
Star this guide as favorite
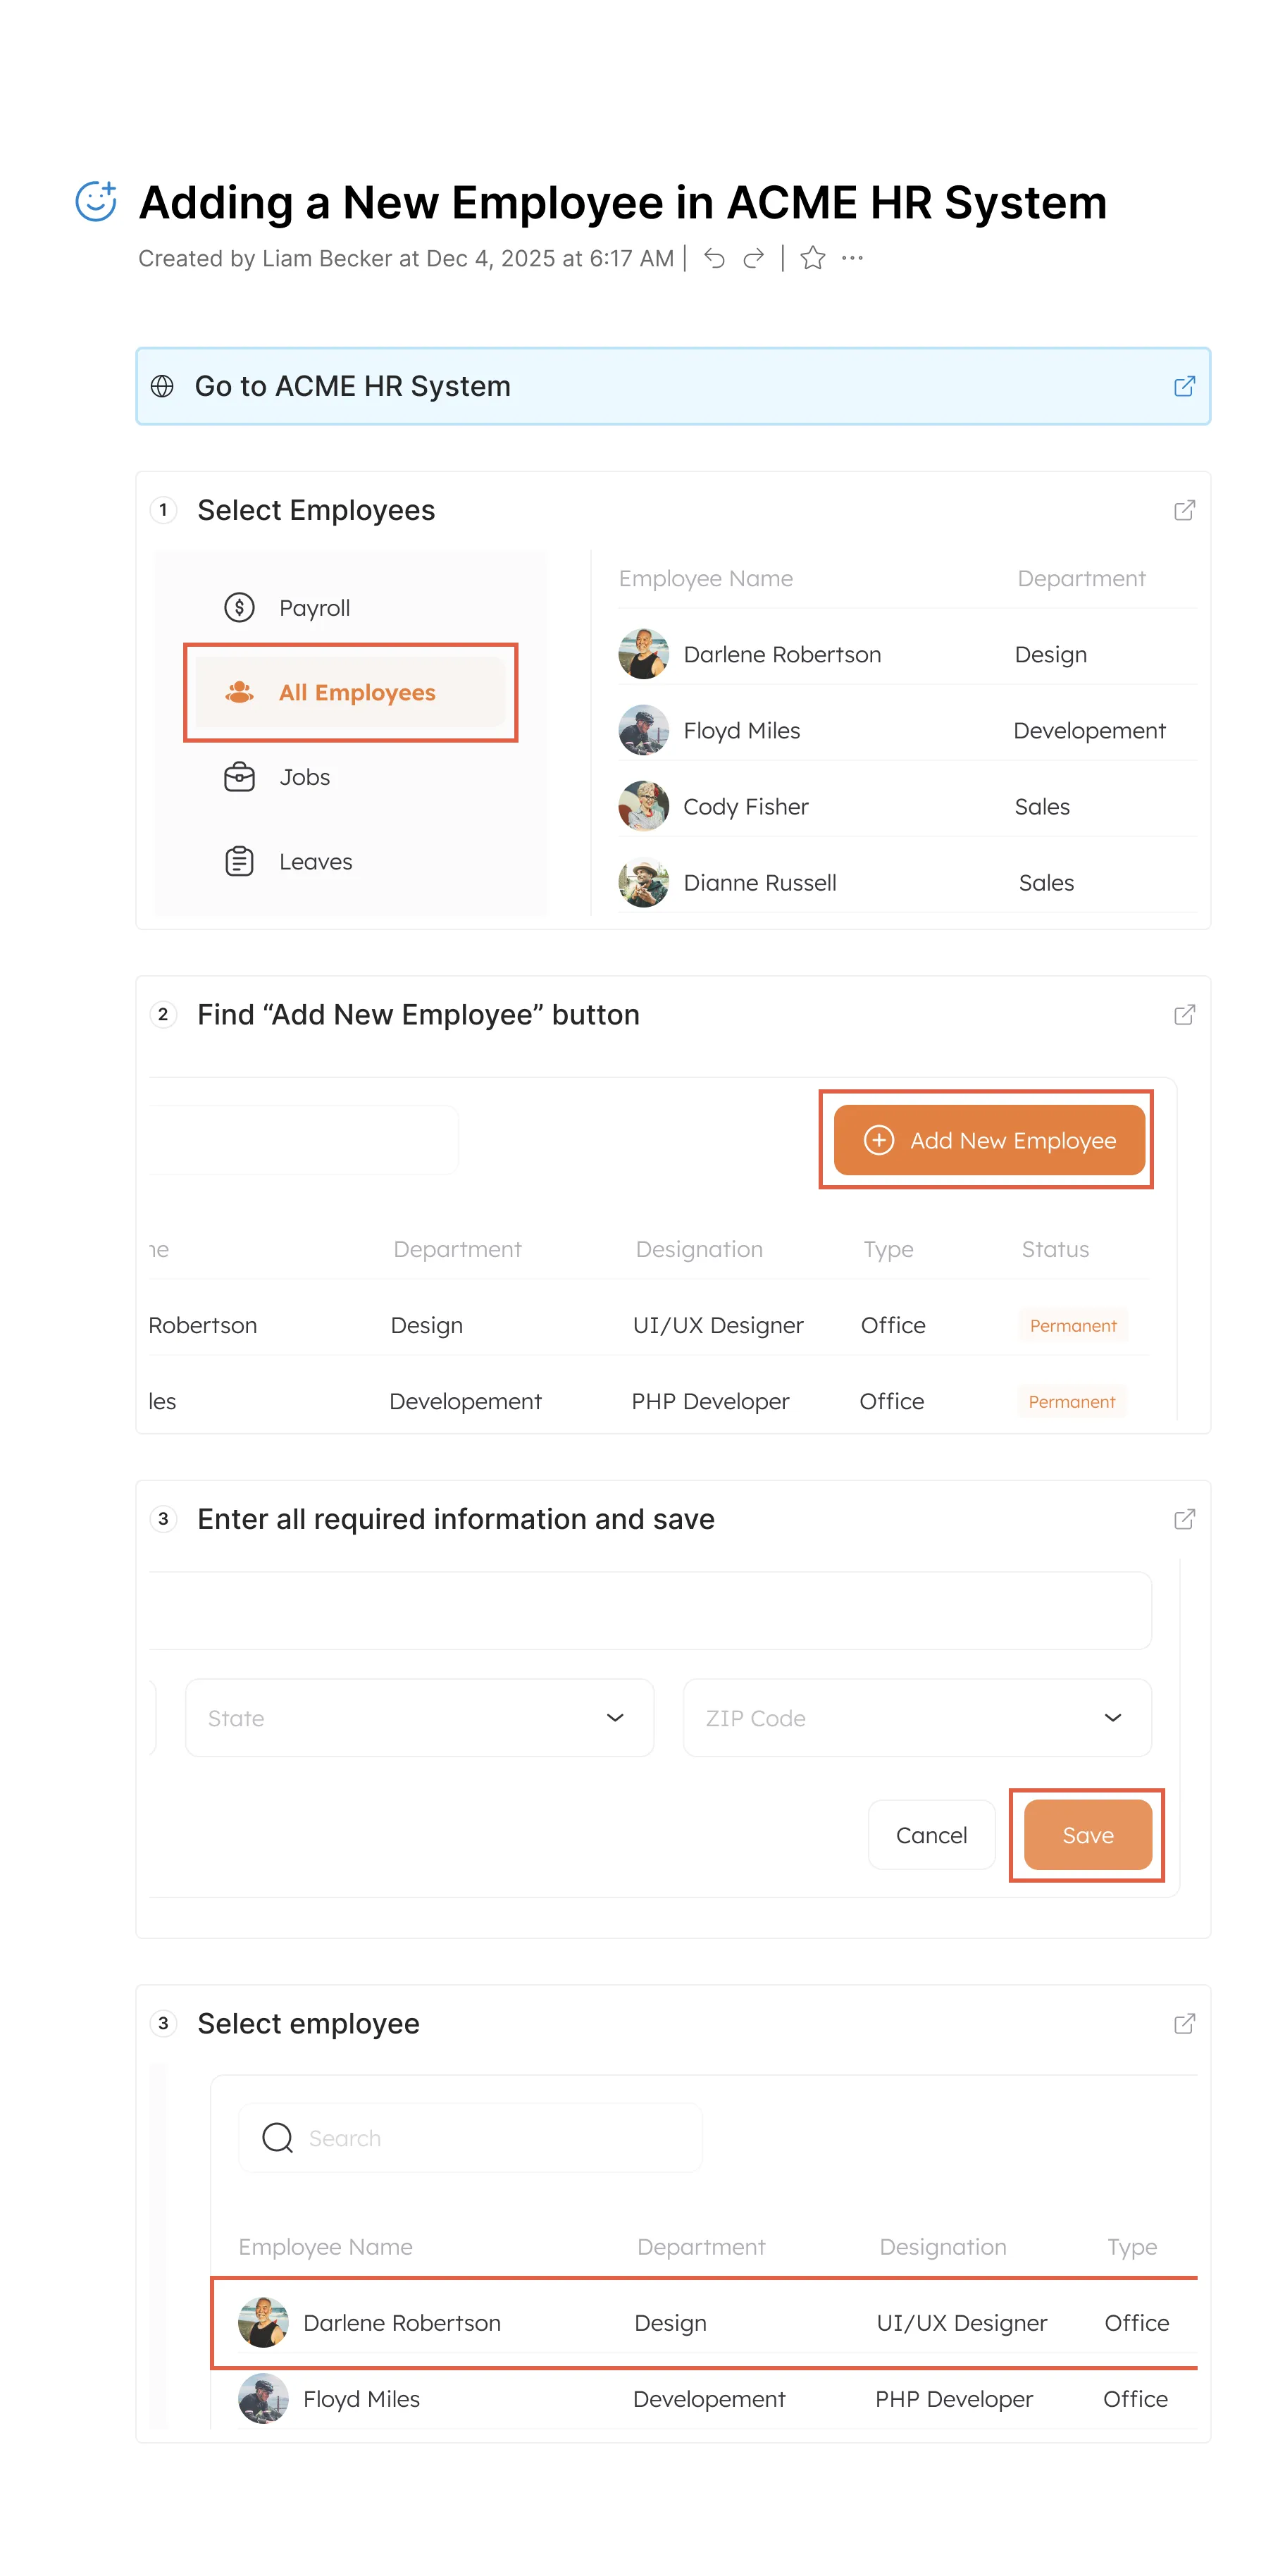click(812, 258)
